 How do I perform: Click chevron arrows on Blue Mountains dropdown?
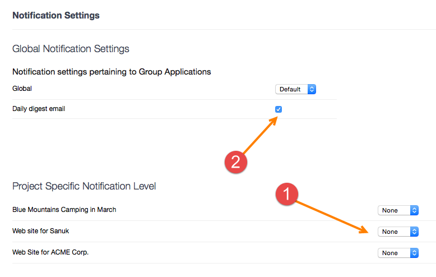pyautogui.click(x=414, y=210)
